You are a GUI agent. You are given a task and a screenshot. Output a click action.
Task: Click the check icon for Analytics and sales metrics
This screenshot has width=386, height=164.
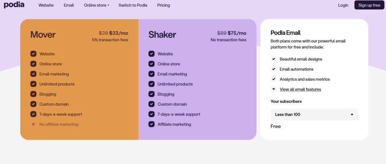click(x=274, y=79)
